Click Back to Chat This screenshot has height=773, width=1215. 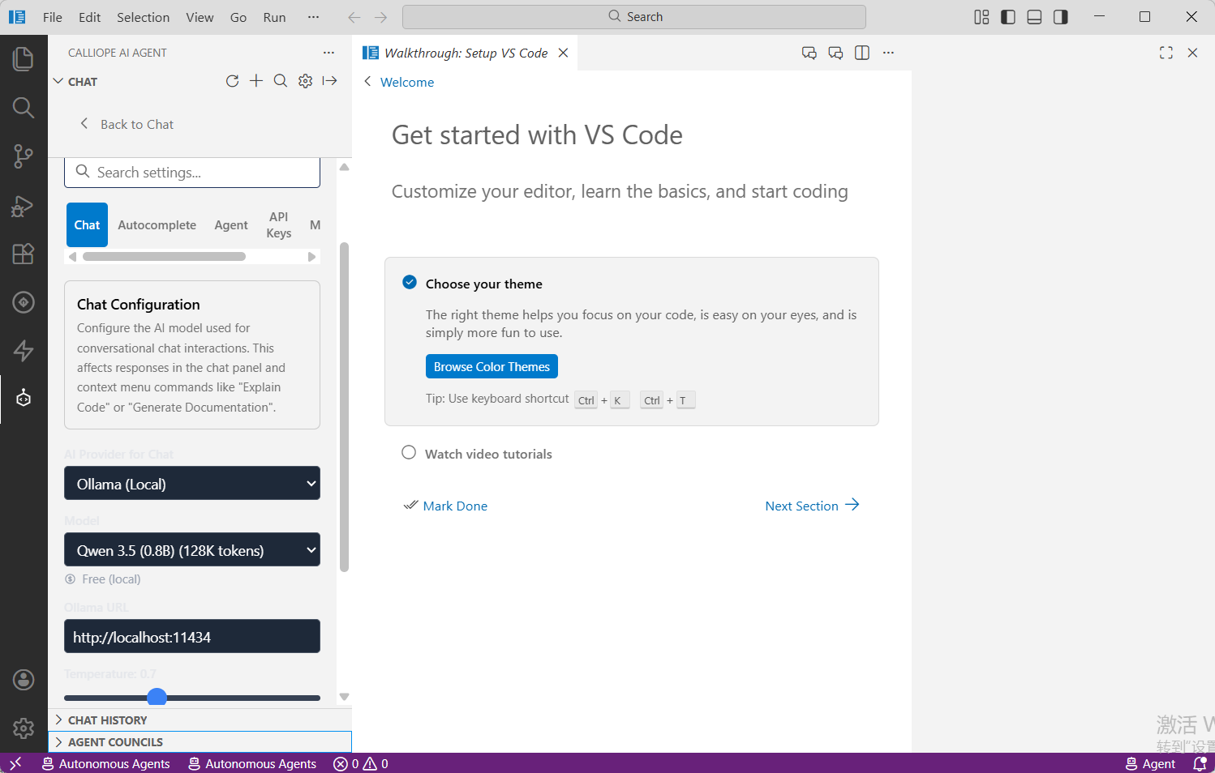pyautogui.click(x=127, y=124)
